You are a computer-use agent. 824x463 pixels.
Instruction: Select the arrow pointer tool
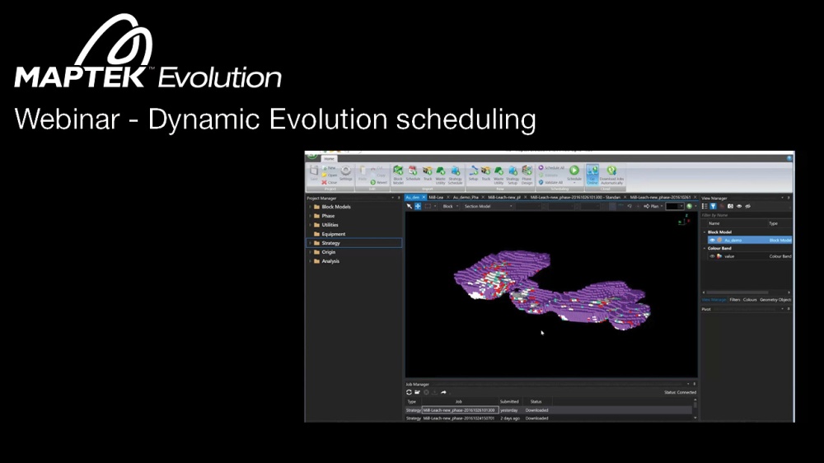410,207
